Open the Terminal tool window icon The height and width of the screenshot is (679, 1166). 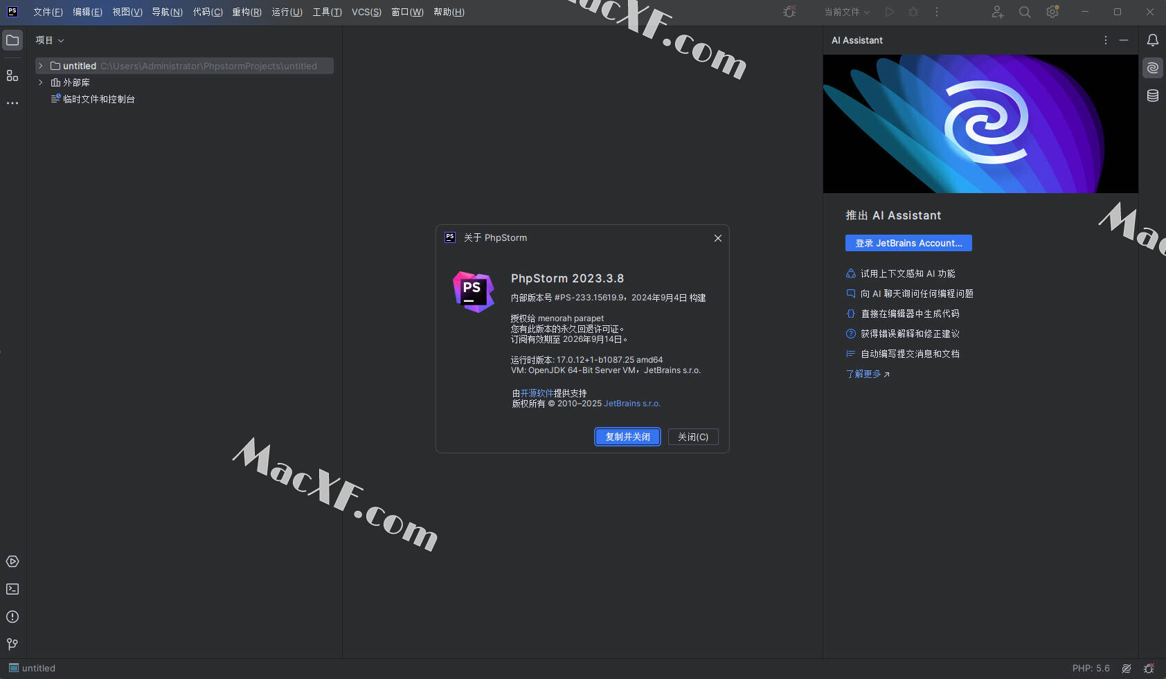pyautogui.click(x=12, y=589)
